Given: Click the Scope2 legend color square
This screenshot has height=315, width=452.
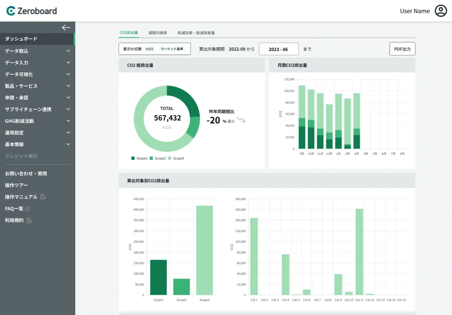Looking at the screenshot, I should [151, 158].
